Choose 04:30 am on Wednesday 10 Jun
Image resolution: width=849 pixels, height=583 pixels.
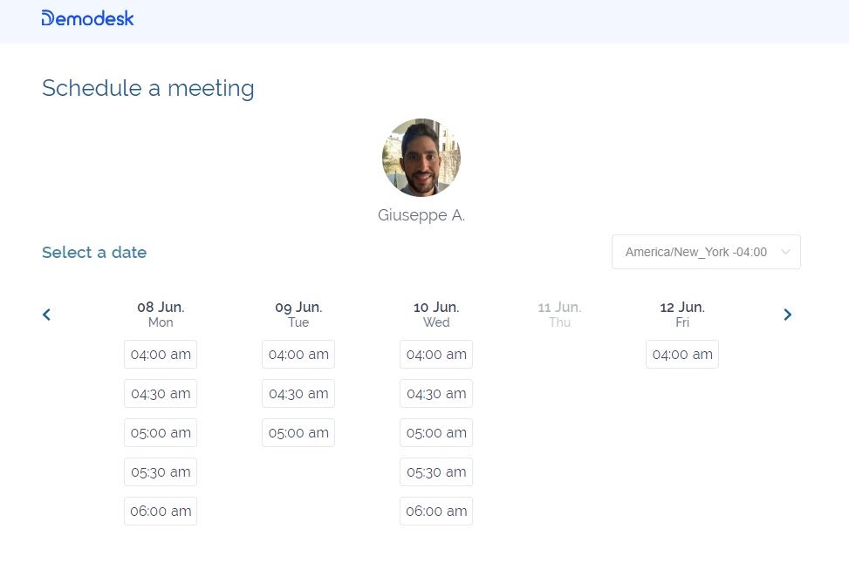pyautogui.click(x=436, y=393)
